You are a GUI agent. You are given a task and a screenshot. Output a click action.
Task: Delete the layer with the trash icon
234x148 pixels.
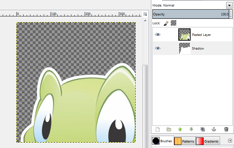tap(226, 129)
